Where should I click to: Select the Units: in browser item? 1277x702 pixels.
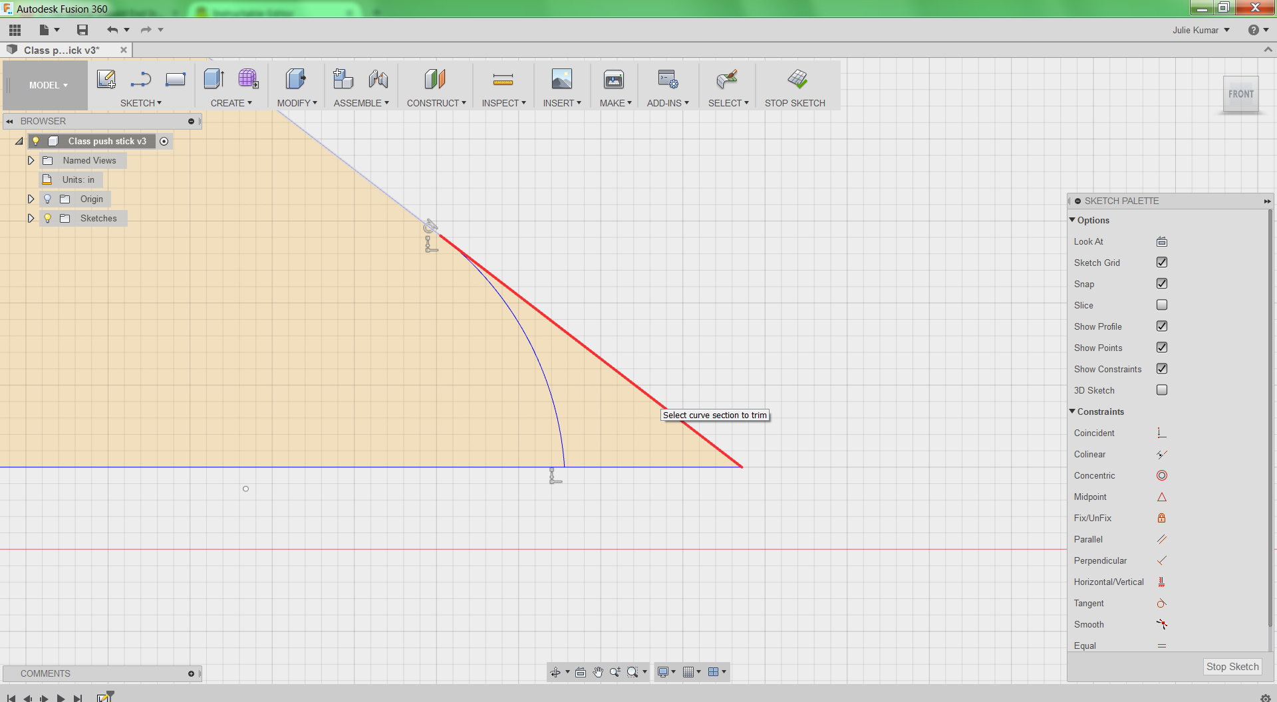pyautogui.click(x=72, y=179)
